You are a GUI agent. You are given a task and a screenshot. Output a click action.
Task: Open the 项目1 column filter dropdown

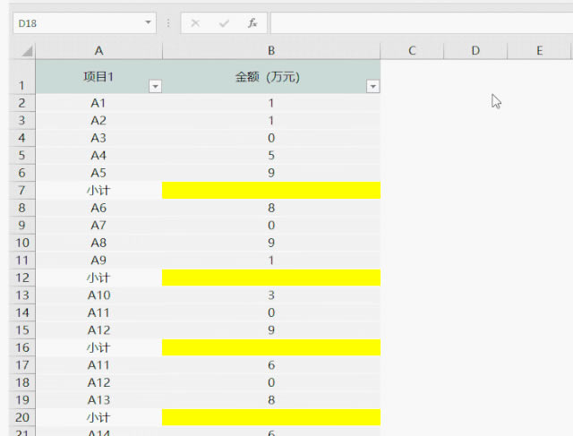155,86
